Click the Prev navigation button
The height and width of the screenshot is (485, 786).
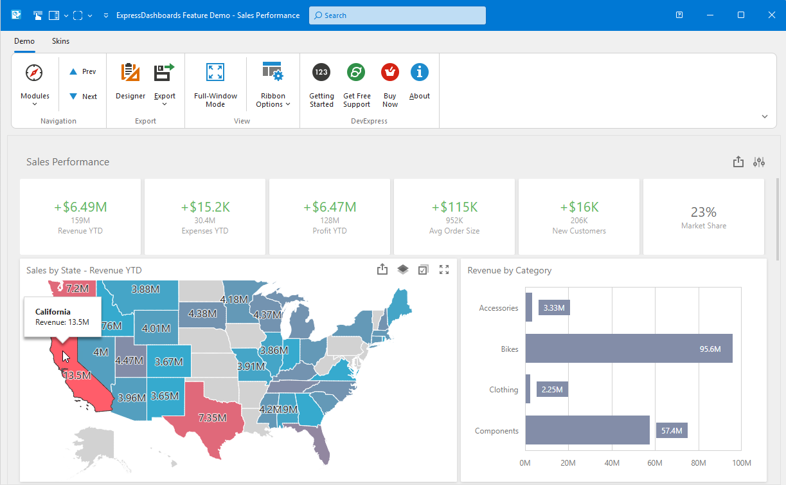point(82,71)
